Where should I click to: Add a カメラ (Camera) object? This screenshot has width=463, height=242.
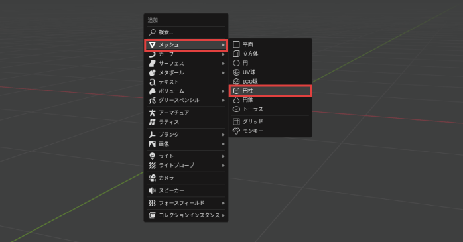(x=186, y=178)
